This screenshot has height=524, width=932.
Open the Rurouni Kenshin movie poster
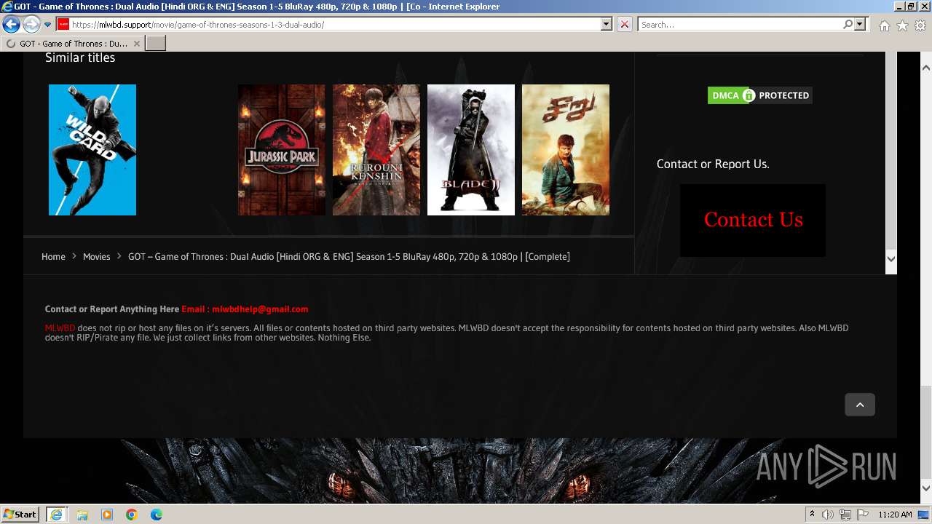click(x=376, y=150)
